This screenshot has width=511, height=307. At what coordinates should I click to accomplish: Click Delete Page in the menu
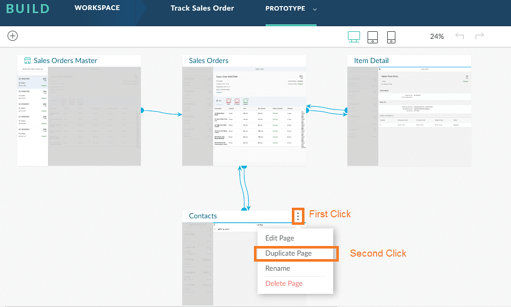[284, 283]
